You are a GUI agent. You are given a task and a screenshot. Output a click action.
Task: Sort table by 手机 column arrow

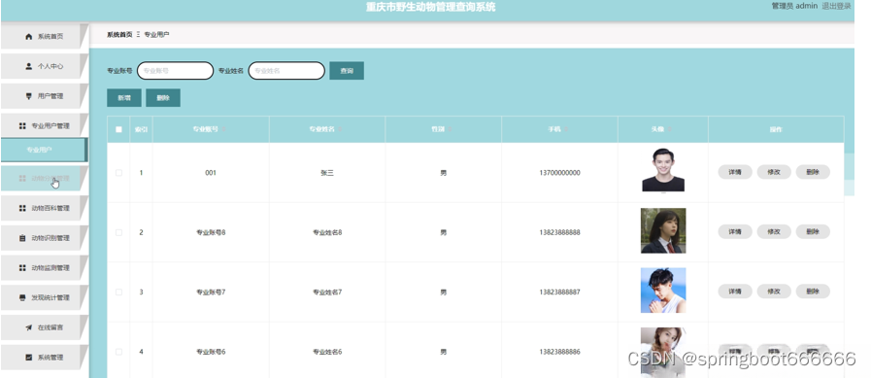(566, 129)
